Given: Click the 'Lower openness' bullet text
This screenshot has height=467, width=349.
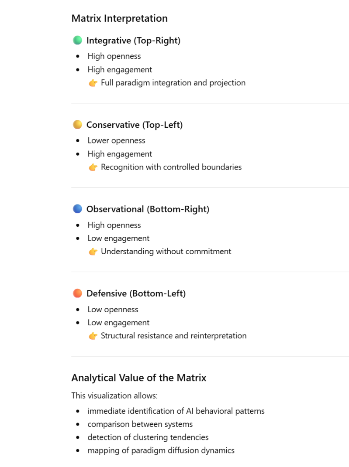Looking at the screenshot, I should tap(116, 140).
